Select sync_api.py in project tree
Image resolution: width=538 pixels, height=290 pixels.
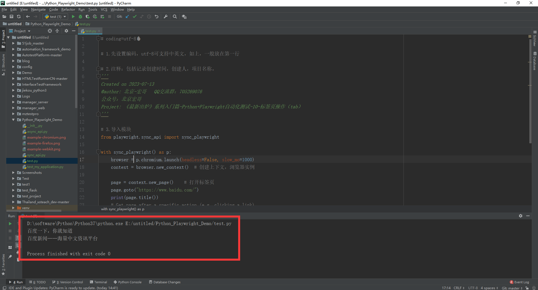click(x=36, y=155)
